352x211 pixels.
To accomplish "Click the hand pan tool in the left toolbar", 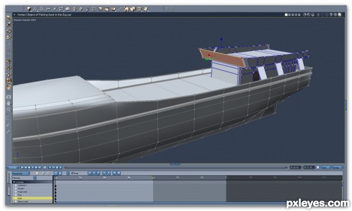I will coord(9,103).
